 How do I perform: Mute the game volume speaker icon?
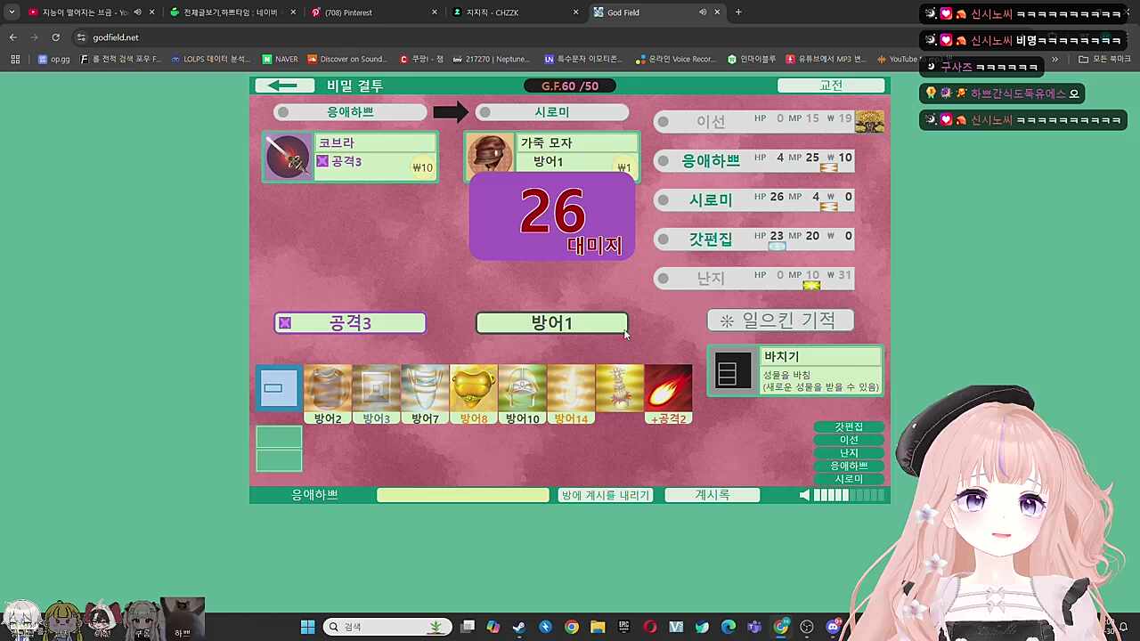(x=804, y=495)
